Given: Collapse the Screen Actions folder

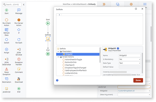Looking at the screenshot, I should (58, 57).
